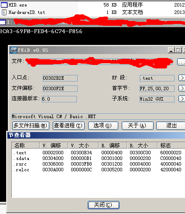Image resolution: width=185 pixels, height=214 pixels.
Task: Click flags value 60000020
Action: coord(171,153)
